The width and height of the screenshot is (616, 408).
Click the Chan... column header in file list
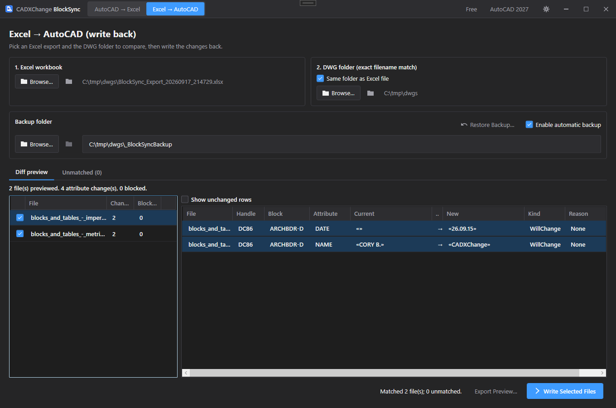click(120, 203)
